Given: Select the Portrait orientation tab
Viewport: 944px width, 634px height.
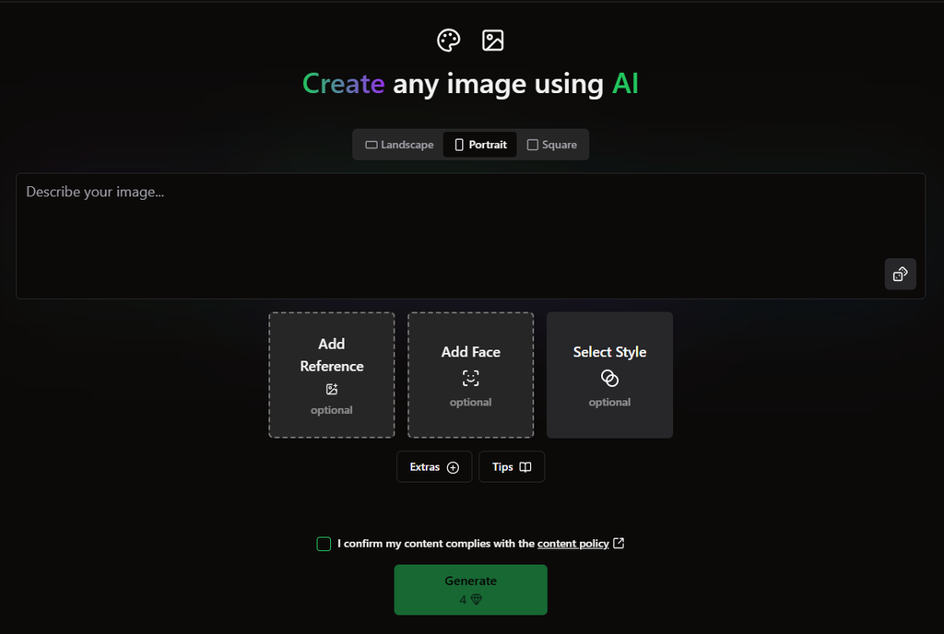Looking at the screenshot, I should (479, 145).
